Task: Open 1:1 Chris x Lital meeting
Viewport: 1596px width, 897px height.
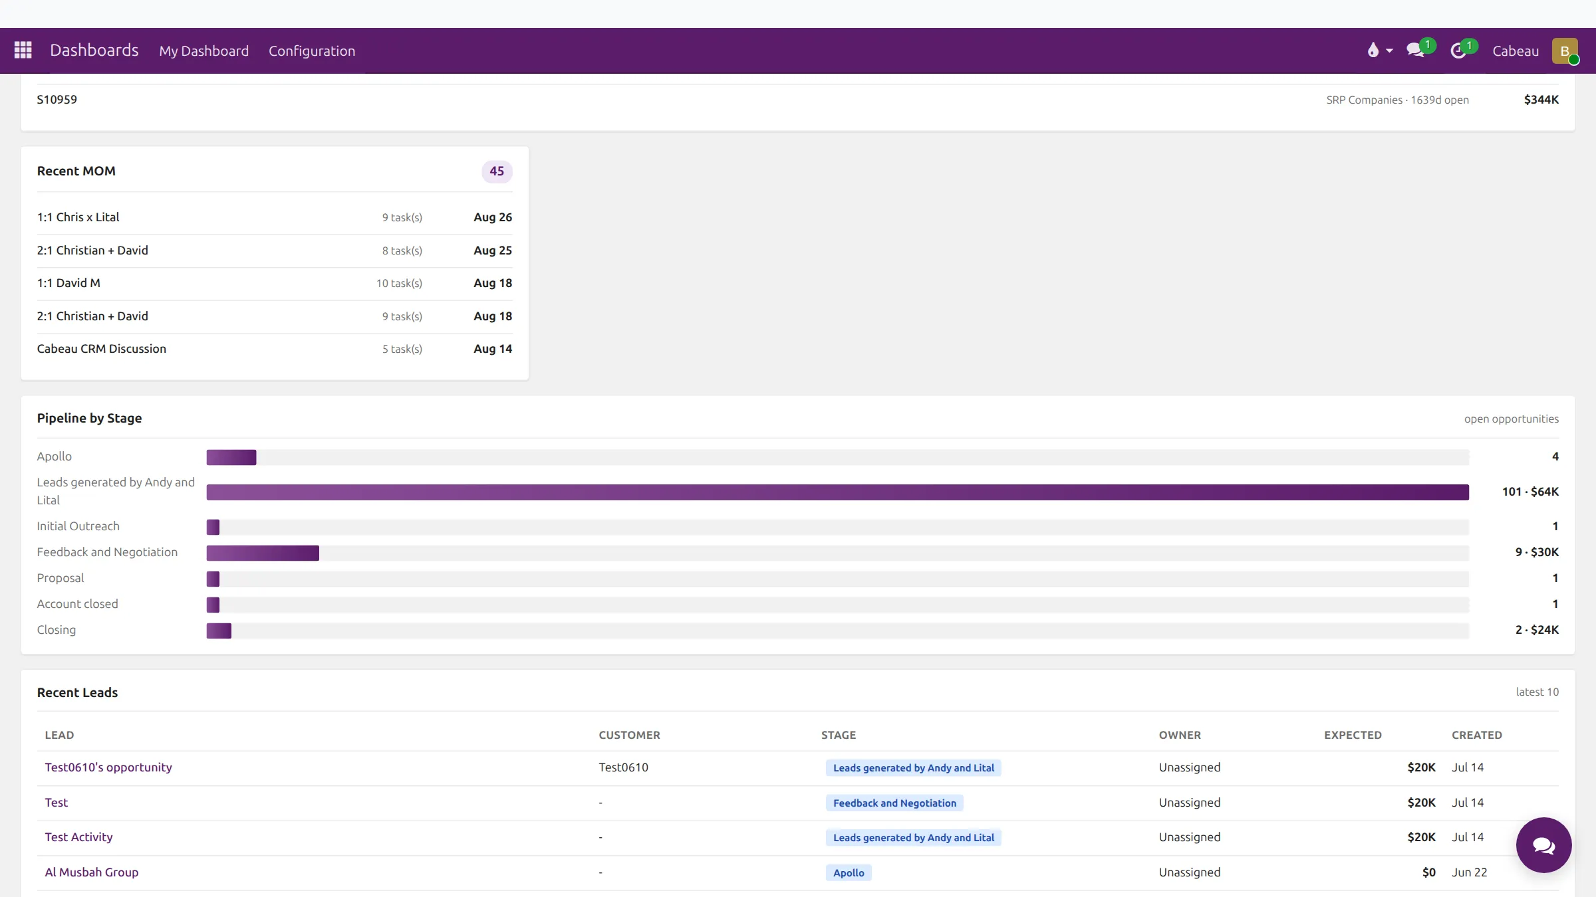Action: [275, 217]
